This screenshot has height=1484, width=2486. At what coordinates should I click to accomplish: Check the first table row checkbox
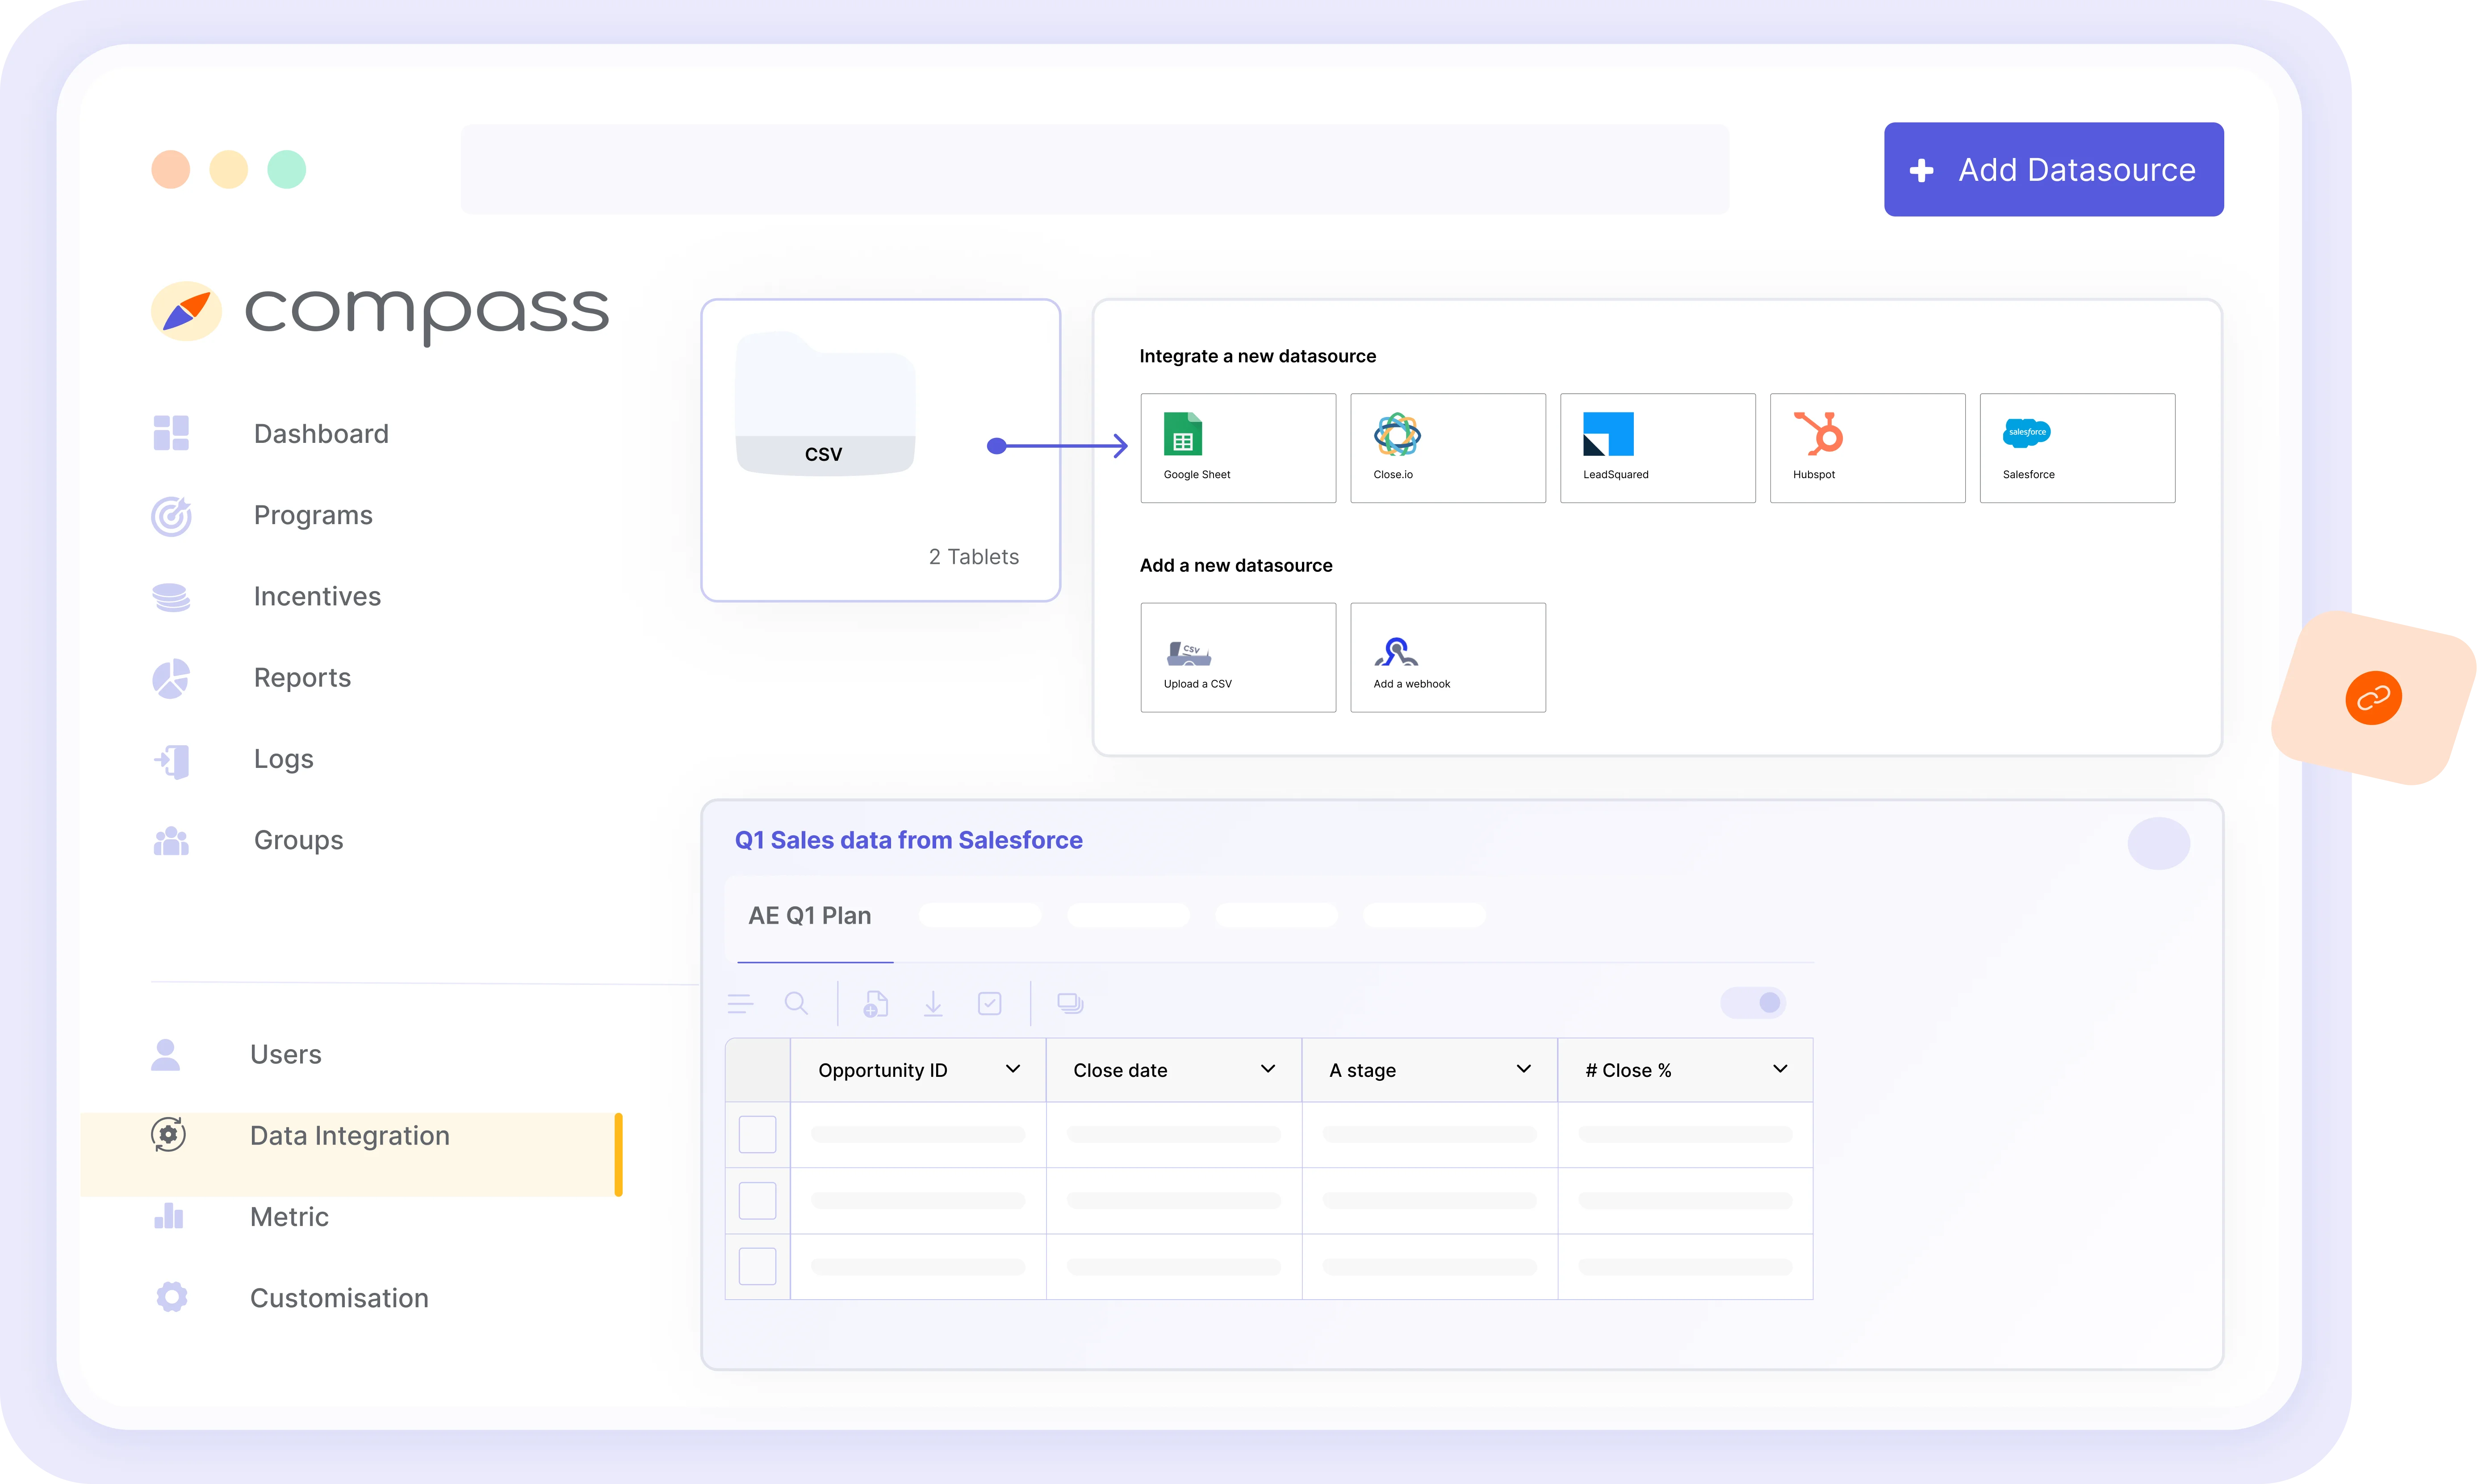coord(758,1134)
